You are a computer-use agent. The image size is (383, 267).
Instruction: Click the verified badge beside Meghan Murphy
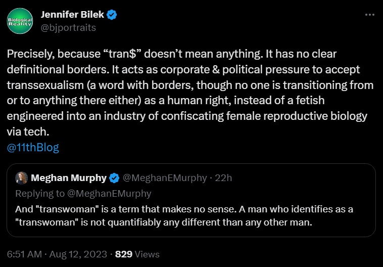[x=115, y=178]
